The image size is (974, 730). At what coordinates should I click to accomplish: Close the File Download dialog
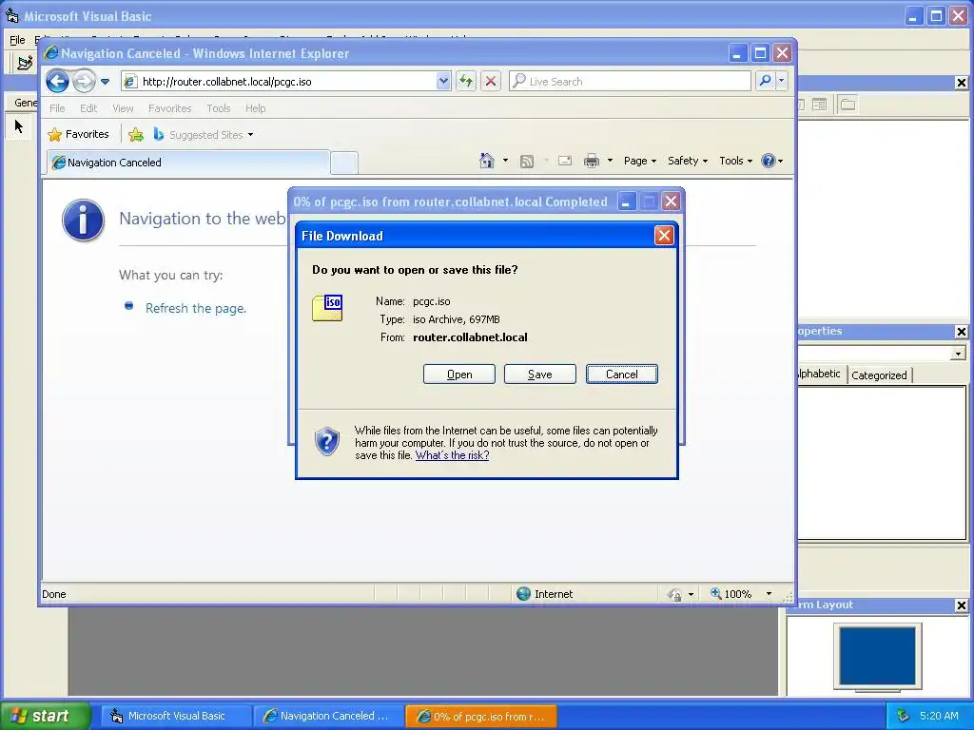(x=664, y=236)
